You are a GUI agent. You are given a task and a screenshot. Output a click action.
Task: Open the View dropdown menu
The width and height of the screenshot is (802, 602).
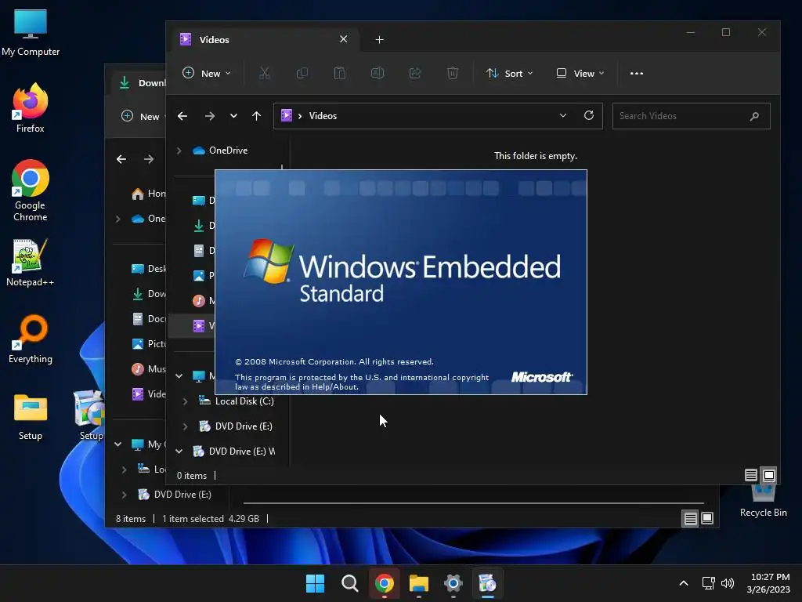(580, 73)
